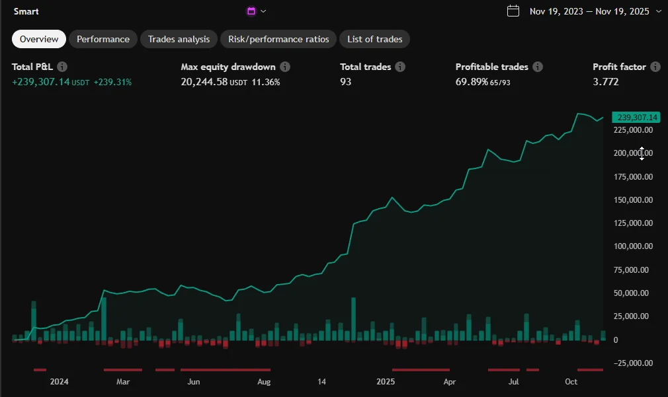Open the Trades analysis tab

click(179, 39)
